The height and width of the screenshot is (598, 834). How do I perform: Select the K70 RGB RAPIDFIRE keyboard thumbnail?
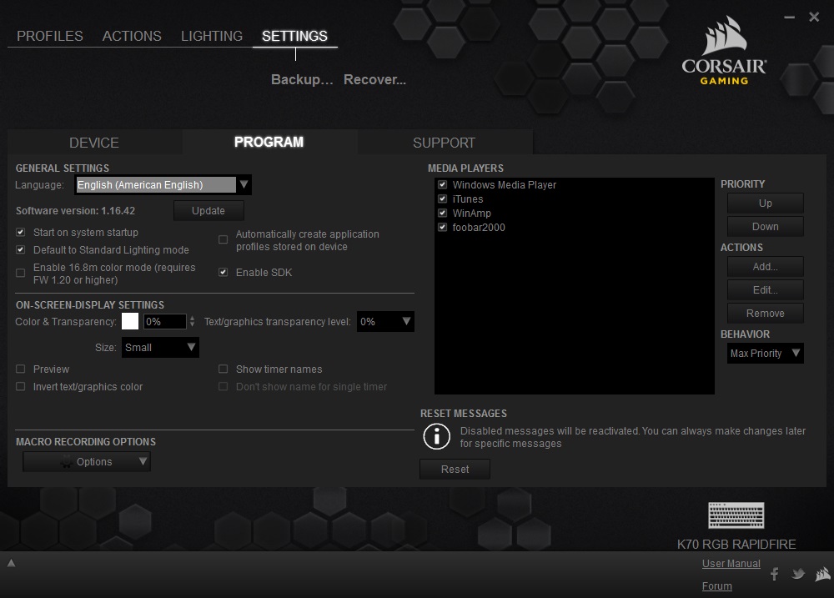(x=736, y=515)
